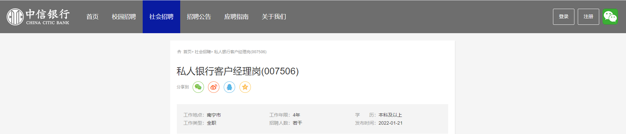
Task: Share job via QZone star icon
Action: click(x=245, y=87)
